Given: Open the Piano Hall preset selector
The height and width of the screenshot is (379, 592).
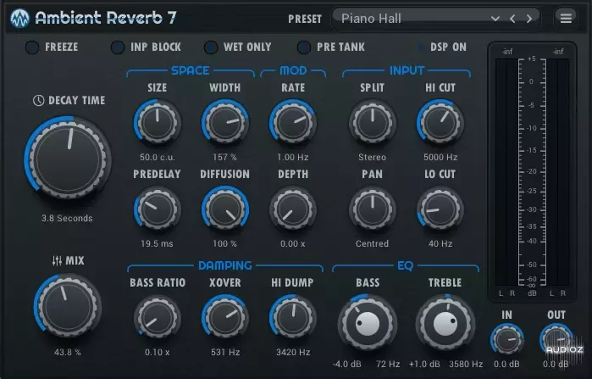Looking at the screenshot, I should pos(435,19).
